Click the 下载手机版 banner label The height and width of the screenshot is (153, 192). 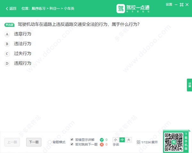(186, 141)
